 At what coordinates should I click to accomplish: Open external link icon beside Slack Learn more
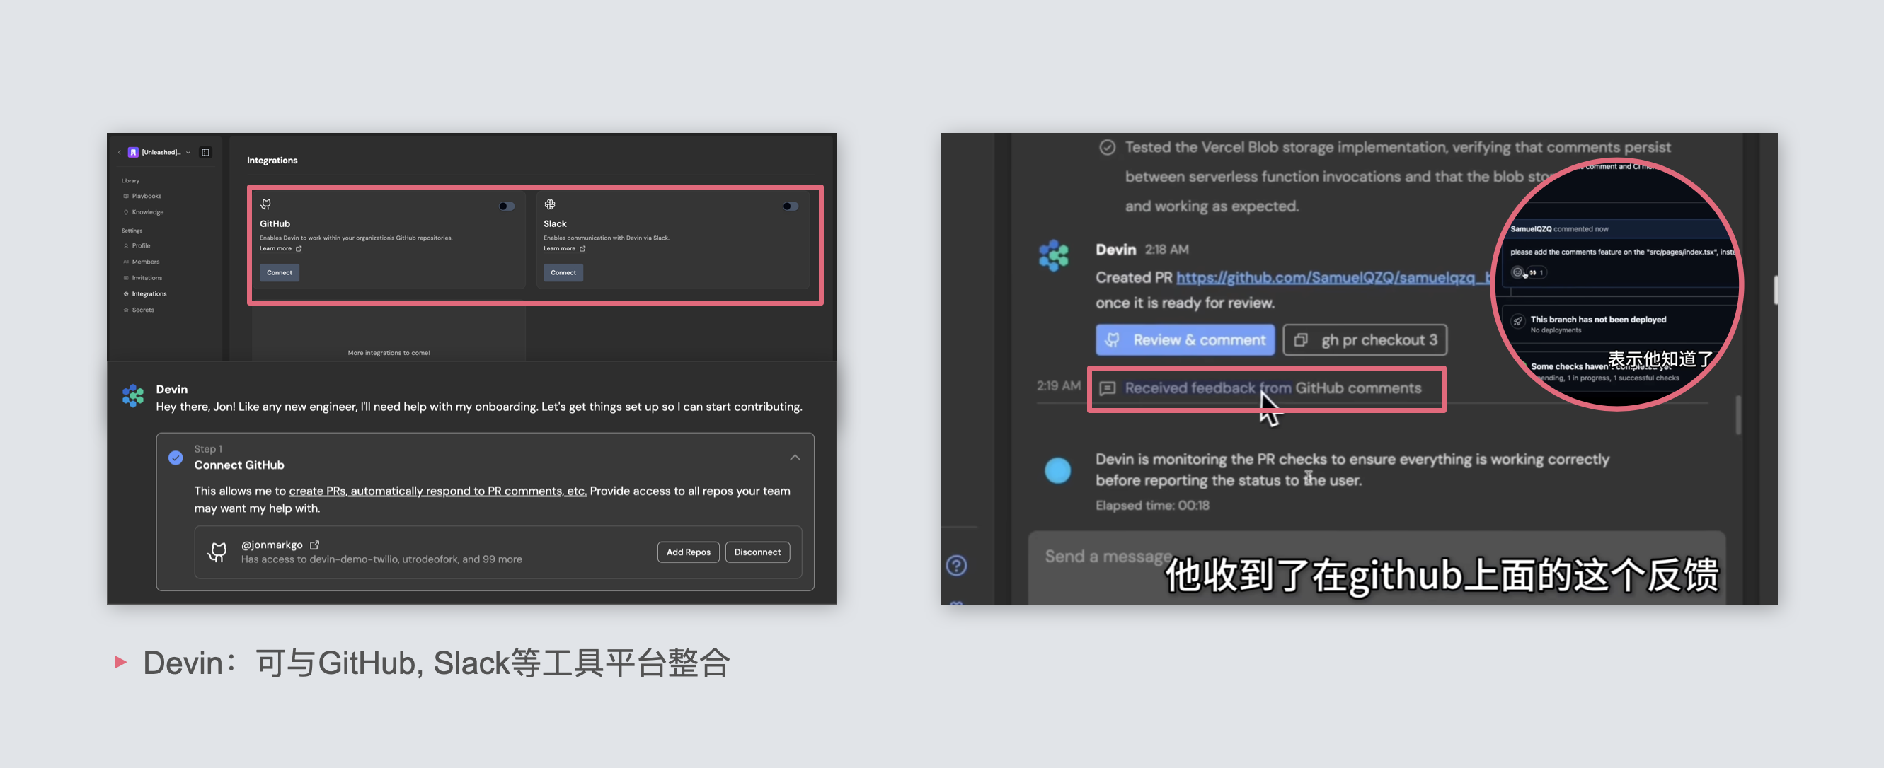click(x=582, y=248)
